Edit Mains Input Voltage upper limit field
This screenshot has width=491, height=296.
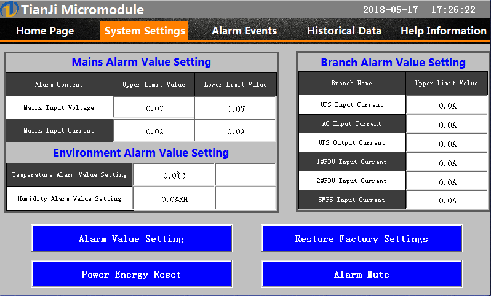pos(153,108)
